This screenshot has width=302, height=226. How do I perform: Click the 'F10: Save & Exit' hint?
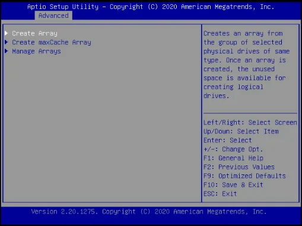[233, 184]
